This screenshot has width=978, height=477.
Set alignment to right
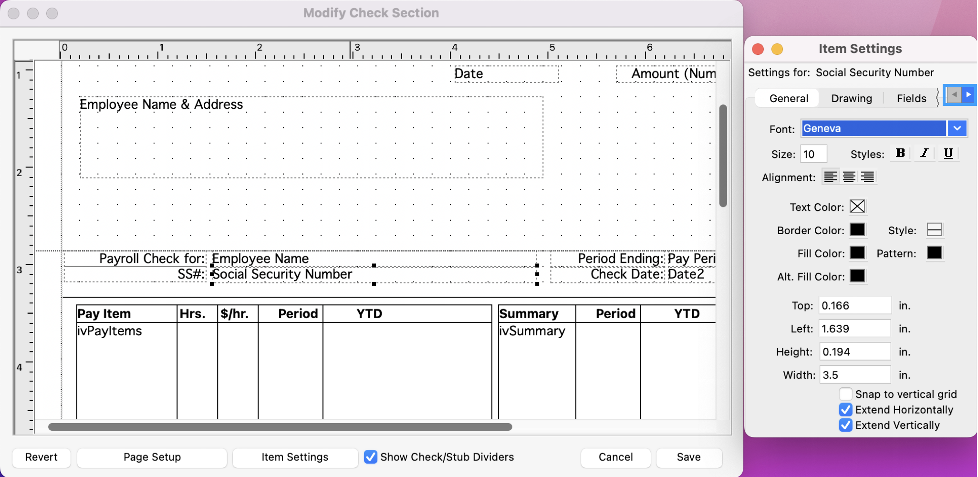point(867,177)
